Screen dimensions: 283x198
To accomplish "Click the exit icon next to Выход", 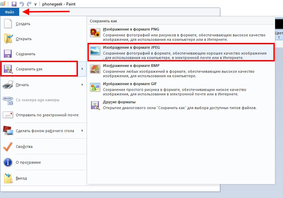I will 8,178.
